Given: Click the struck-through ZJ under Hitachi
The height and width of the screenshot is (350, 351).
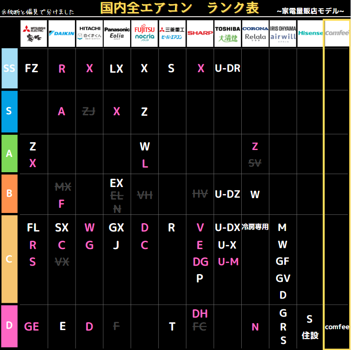Looking at the screenshot, I should [88, 111].
